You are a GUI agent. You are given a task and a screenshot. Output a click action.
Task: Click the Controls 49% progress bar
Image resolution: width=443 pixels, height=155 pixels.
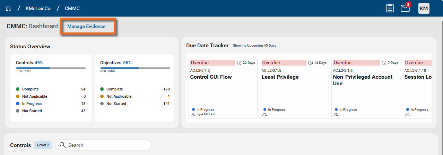[51, 68]
